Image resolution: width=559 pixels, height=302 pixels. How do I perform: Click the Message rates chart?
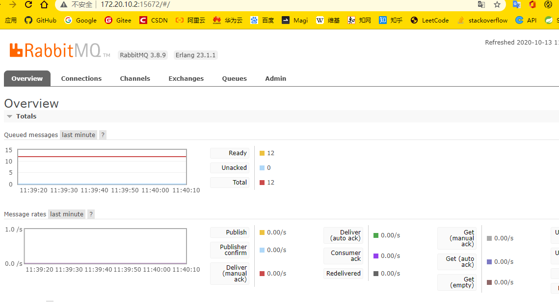106,246
